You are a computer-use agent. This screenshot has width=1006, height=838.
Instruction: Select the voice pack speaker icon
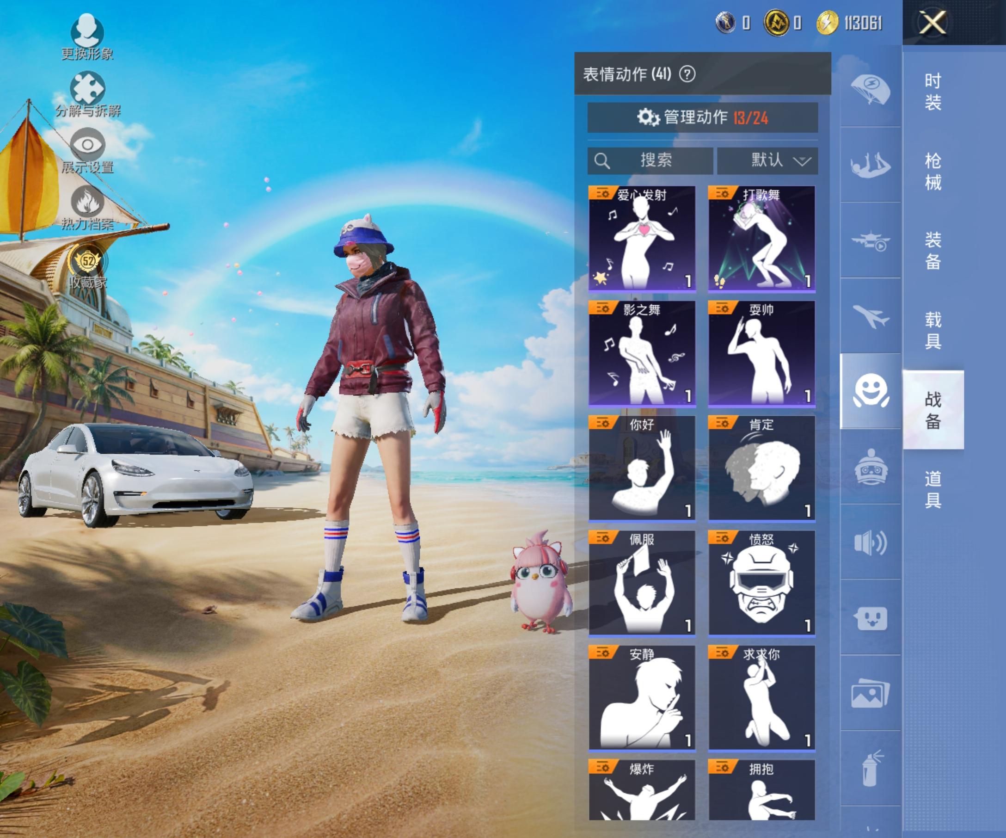[x=871, y=542]
